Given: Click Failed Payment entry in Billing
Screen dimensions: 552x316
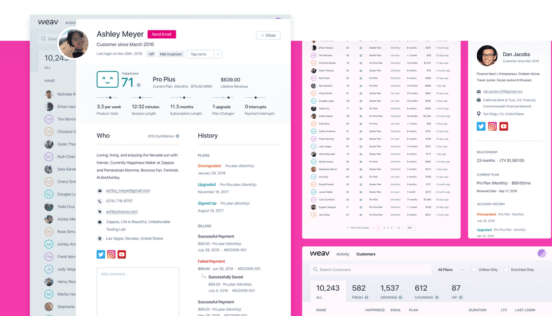Looking at the screenshot, I should pos(211,261).
